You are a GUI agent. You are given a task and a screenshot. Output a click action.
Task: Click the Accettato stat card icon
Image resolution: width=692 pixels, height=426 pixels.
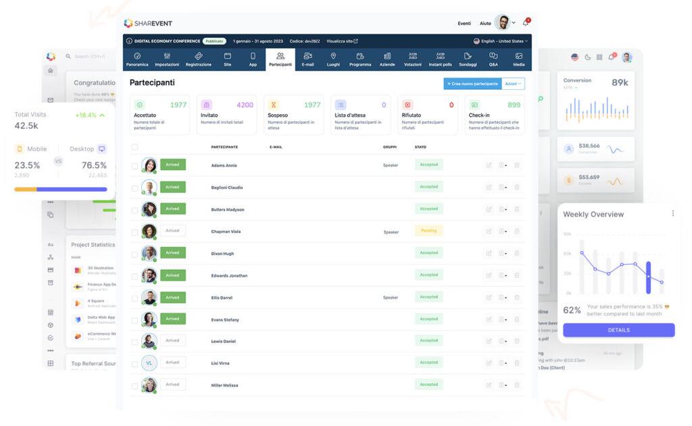click(x=140, y=105)
